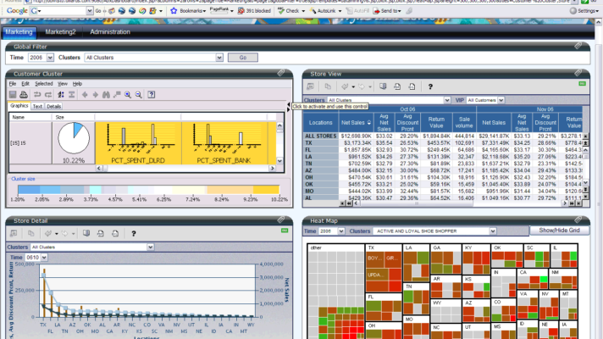This screenshot has width=603, height=339.
Task: Switch to the Details tab
Action: pyautogui.click(x=54, y=106)
